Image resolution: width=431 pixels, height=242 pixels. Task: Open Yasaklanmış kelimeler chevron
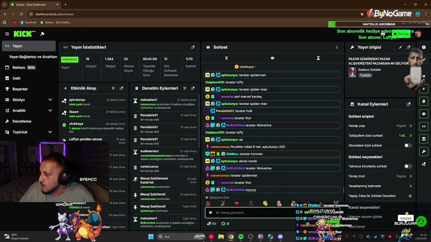click(x=410, y=186)
